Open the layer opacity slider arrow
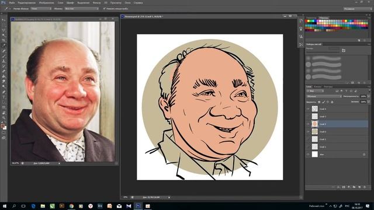 point(369,96)
